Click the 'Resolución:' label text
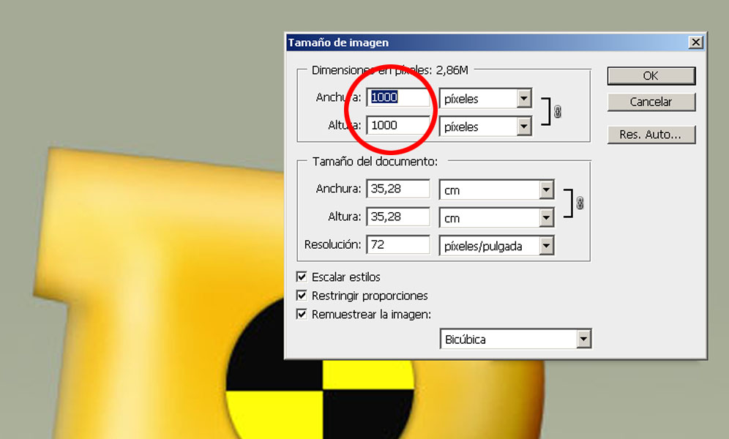This screenshot has height=439, width=729. (332, 244)
